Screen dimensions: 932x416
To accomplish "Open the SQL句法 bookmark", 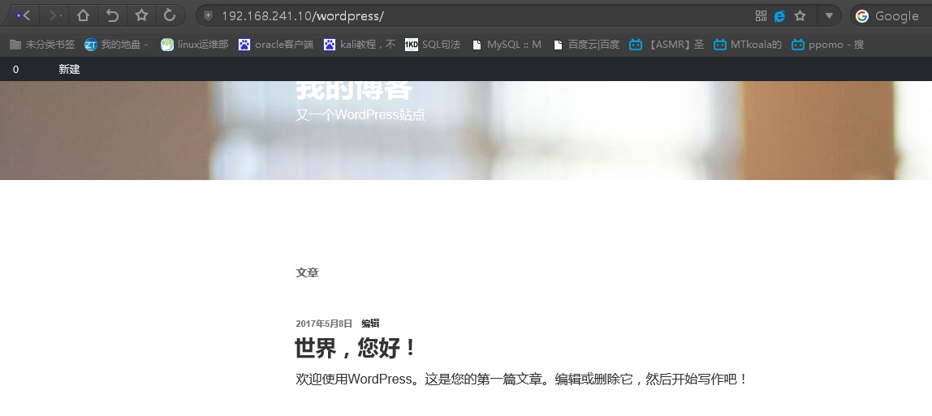I will (433, 45).
